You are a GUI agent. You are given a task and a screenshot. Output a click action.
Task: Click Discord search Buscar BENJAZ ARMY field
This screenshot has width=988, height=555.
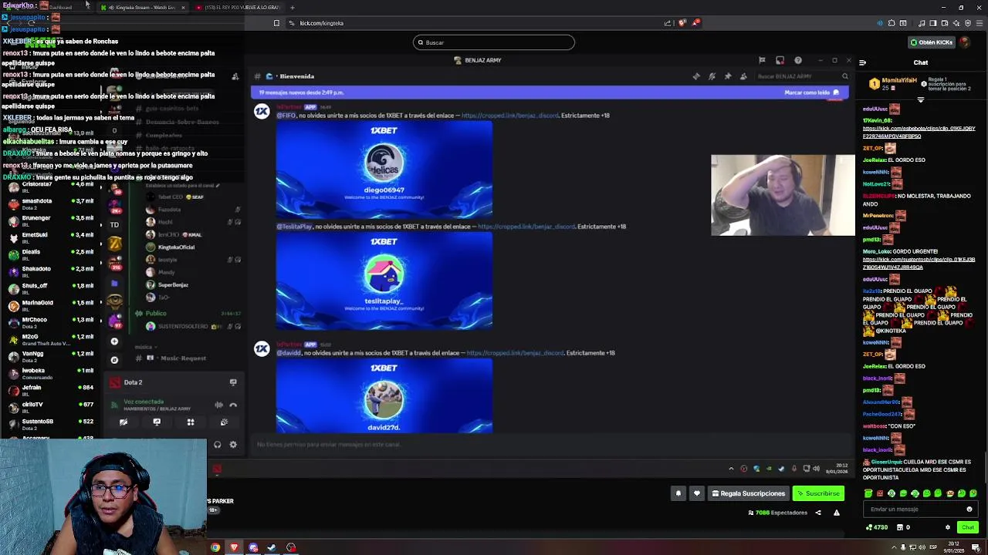(x=801, y=76)
